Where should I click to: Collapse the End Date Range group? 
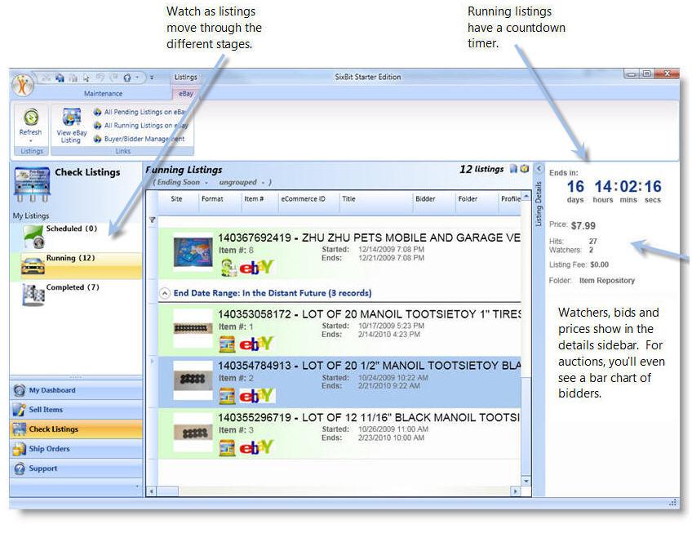165,293
